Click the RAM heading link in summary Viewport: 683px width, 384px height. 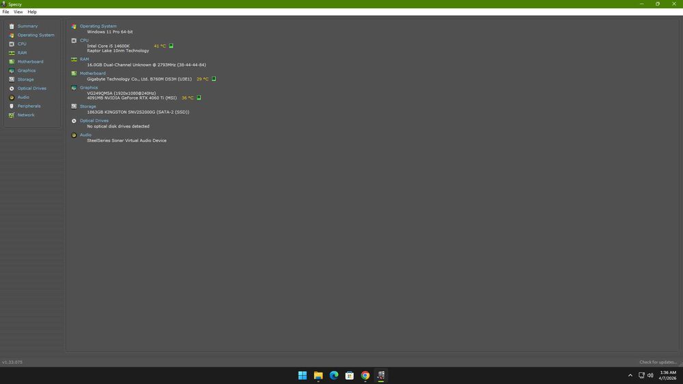(84, 59)
